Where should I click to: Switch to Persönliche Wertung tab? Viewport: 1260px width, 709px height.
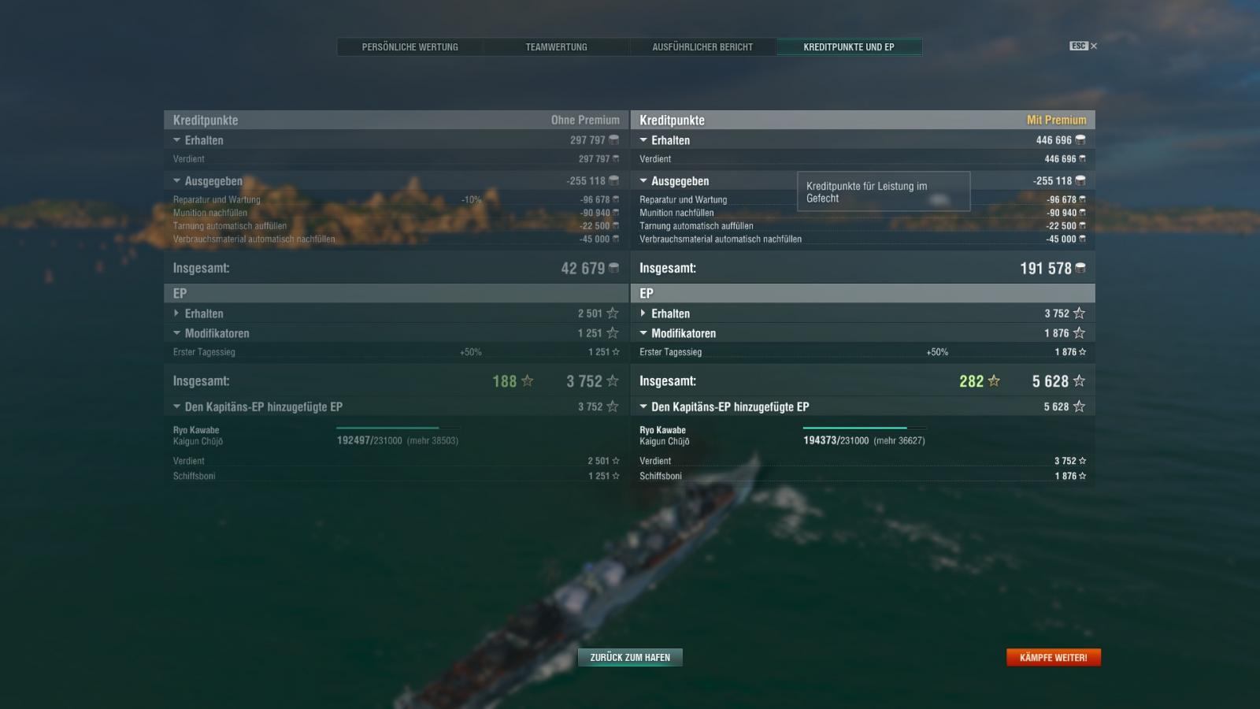click(409, 47)
